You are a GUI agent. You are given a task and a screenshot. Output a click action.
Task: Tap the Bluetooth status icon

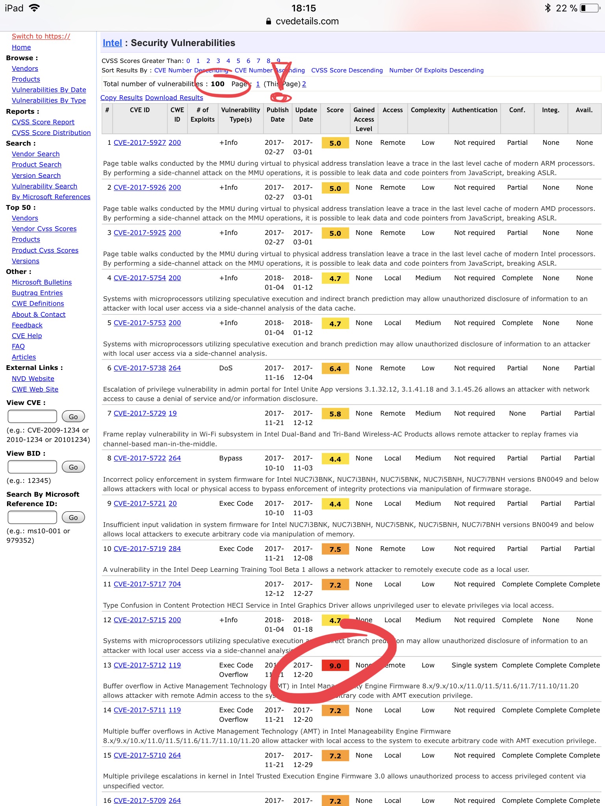click(547, 8)
